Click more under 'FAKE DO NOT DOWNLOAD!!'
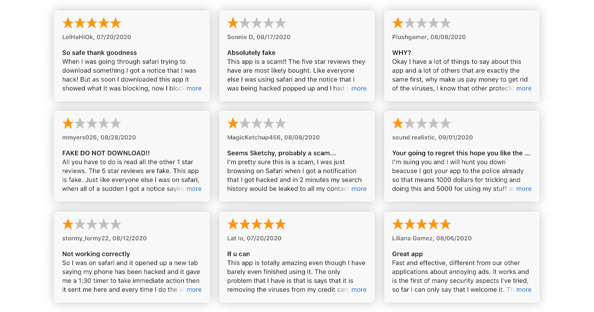 (194, 188)
